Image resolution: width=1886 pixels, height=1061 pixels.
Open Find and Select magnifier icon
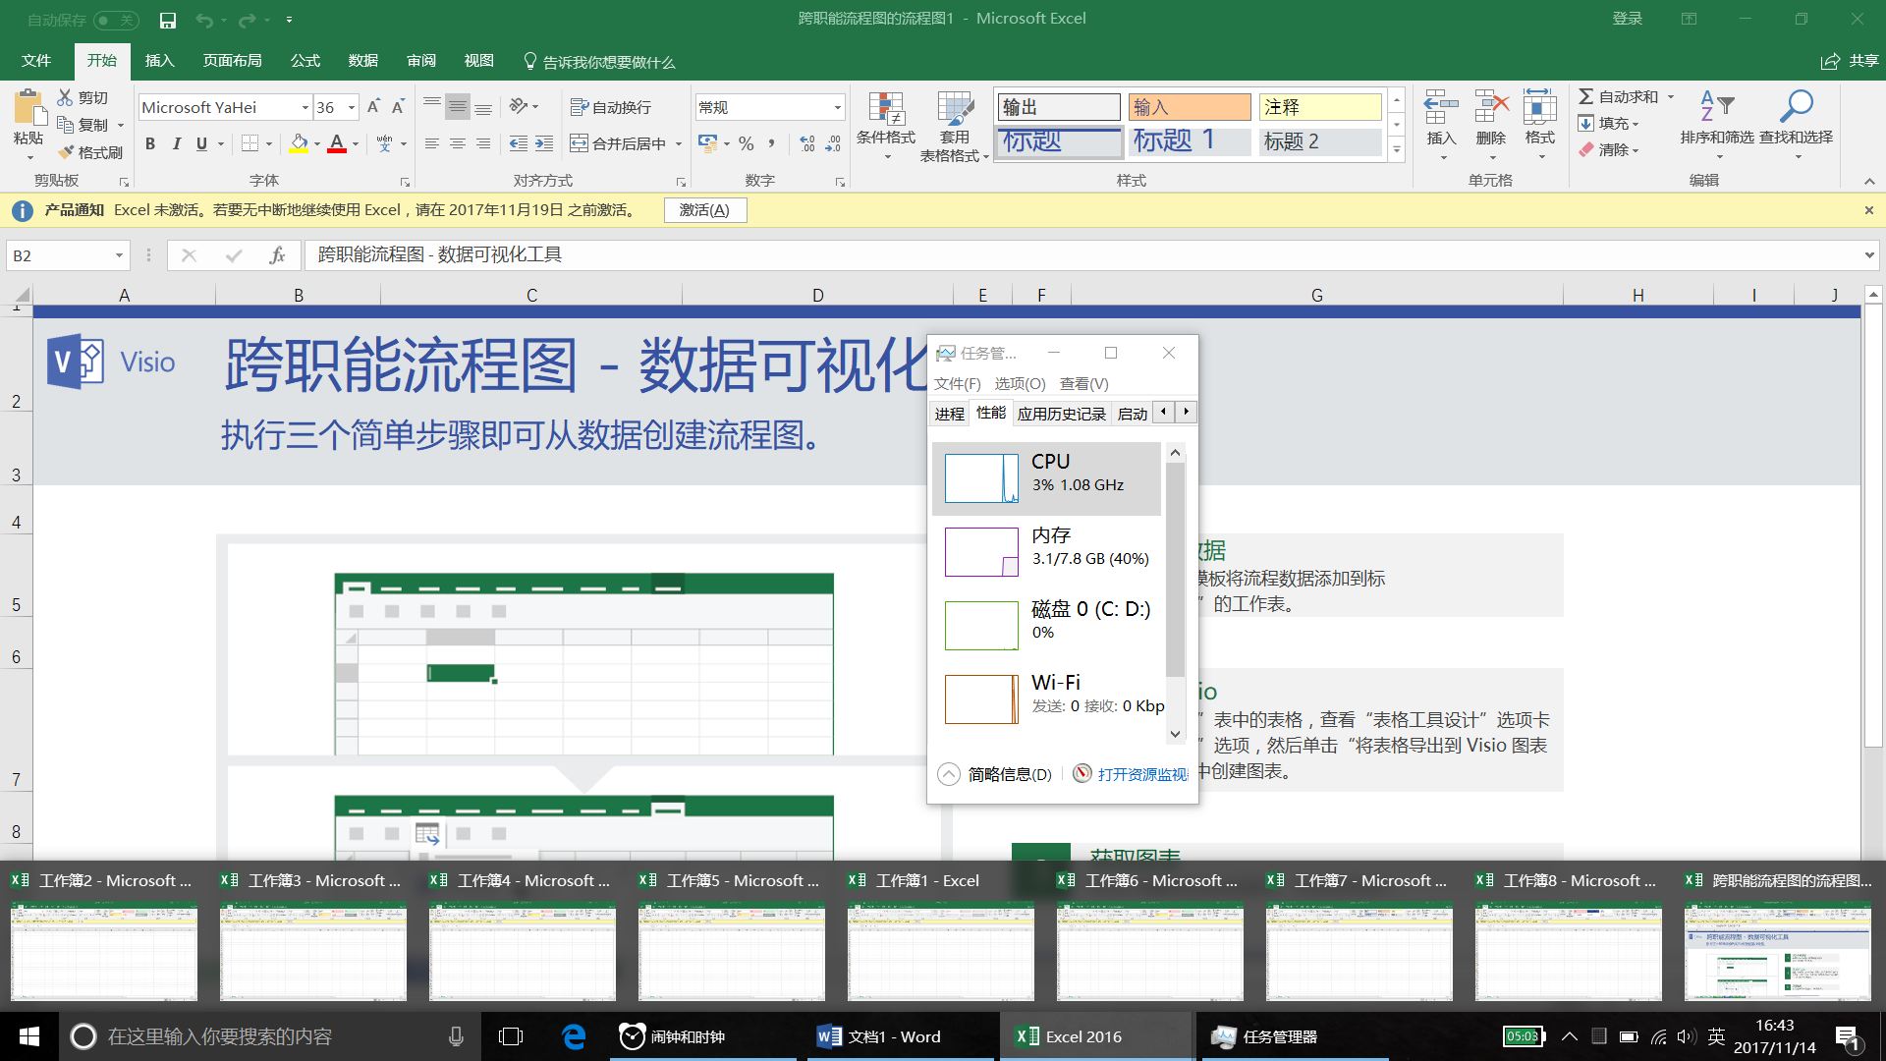[x=1796, y=107]
